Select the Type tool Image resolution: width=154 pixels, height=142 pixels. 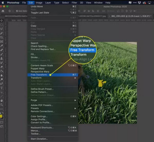click(x=2, y=88)
